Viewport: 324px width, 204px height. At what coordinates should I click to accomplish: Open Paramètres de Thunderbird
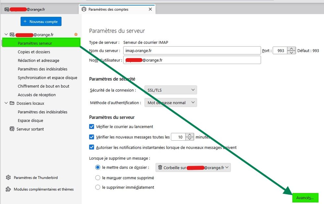click(x=36, y=177)
